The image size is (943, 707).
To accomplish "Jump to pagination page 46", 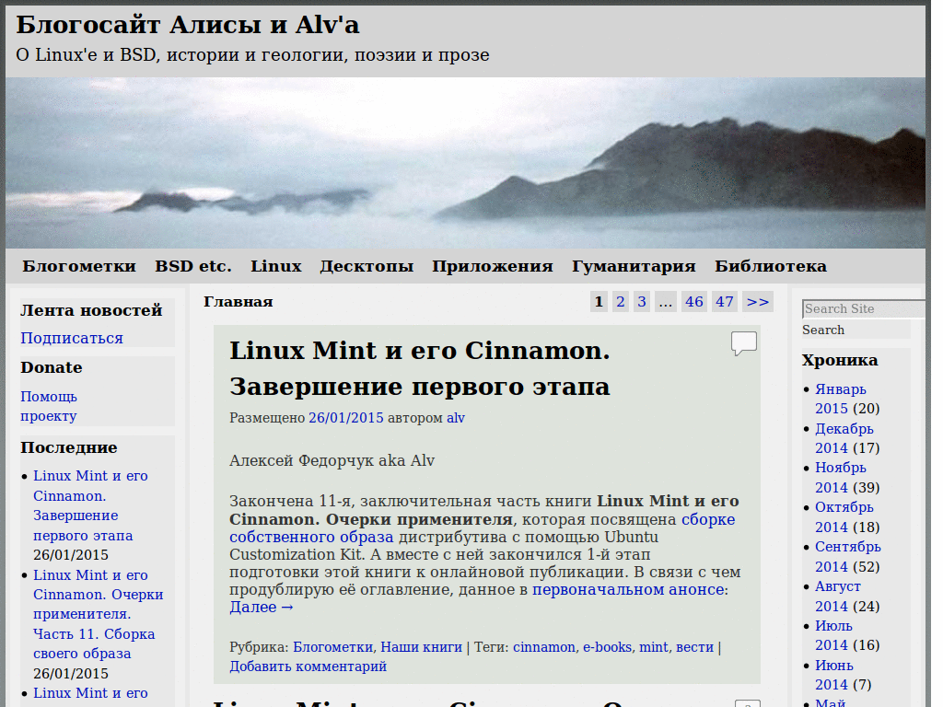I will click(694, 302).
